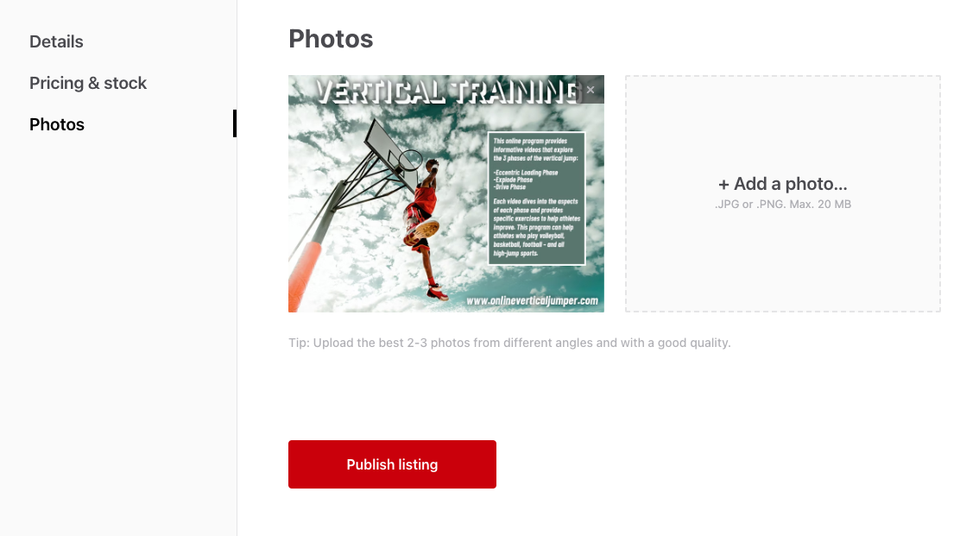The image size is (979, 536).
Task: Click the program description box in the photo
Action: click(536, 198)
